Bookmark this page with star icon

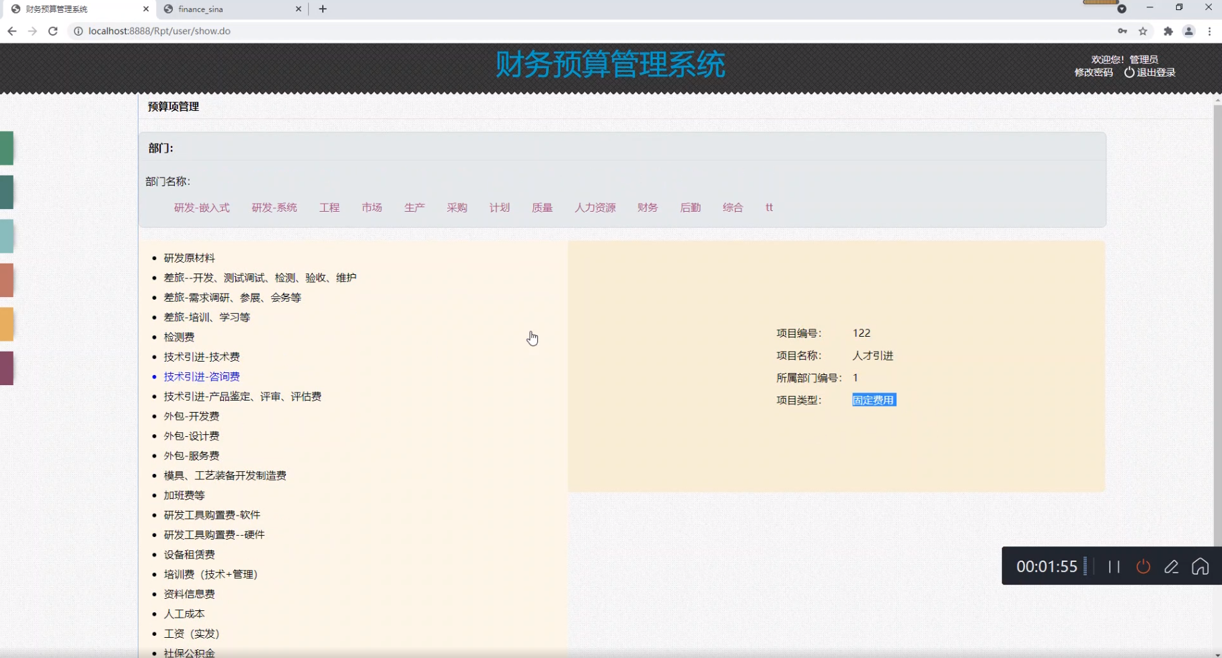(1143, 31)
